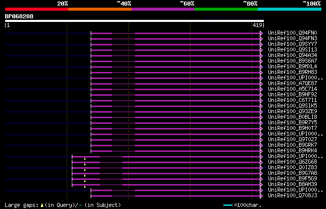Screen dimensions: 326x209
Task: Select hit label UniRef100_Q9SI13
Action: click(x=292, y=50)
